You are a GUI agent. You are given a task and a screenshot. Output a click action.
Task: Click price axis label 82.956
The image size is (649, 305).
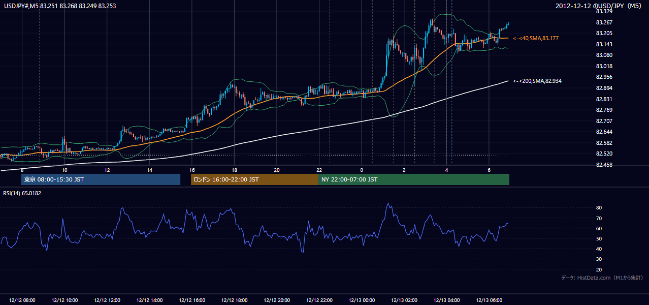point(603,77)
